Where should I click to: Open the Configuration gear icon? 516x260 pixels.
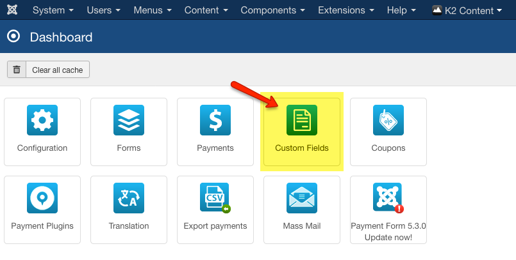point(42,120)
